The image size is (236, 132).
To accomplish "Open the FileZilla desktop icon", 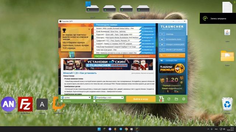I will (x=25, y=104).
